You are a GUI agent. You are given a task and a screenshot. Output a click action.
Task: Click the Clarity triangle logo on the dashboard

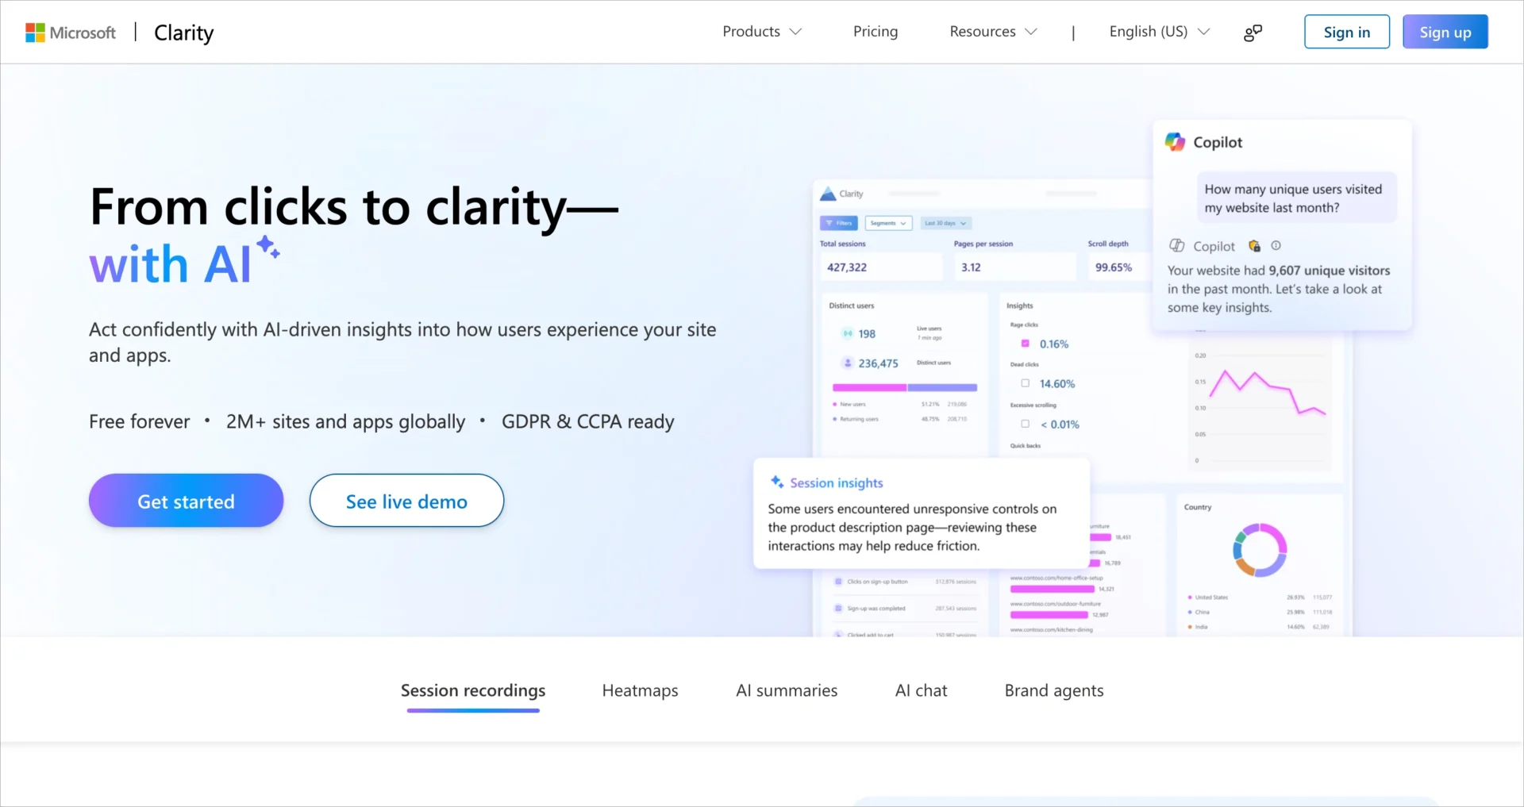[826, 194]
